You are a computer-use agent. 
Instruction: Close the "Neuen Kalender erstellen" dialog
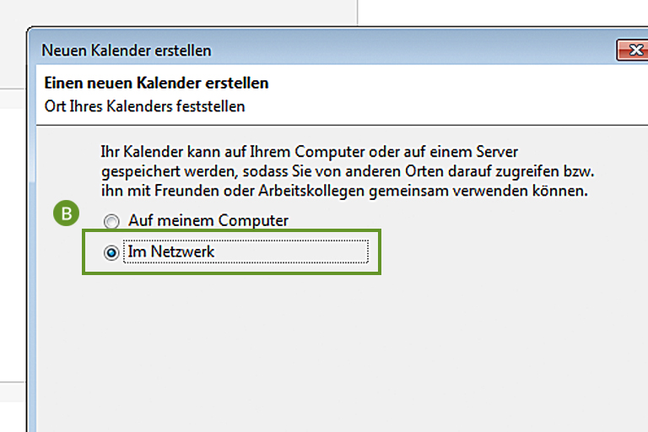(632, 50)
